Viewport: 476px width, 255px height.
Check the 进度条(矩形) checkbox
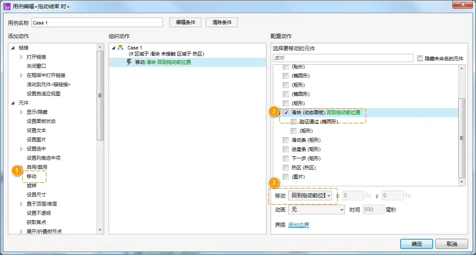click(x=286, y=149)
